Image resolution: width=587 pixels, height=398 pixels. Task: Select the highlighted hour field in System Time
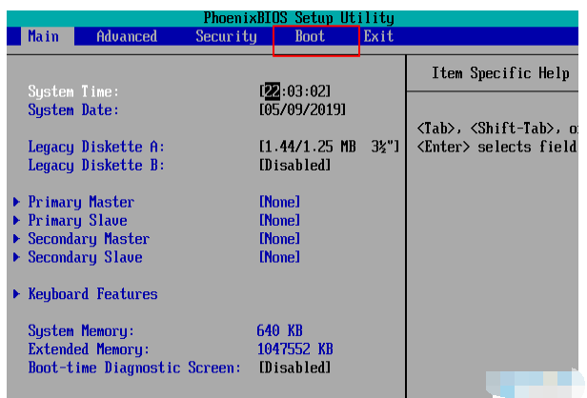[272, 91]
